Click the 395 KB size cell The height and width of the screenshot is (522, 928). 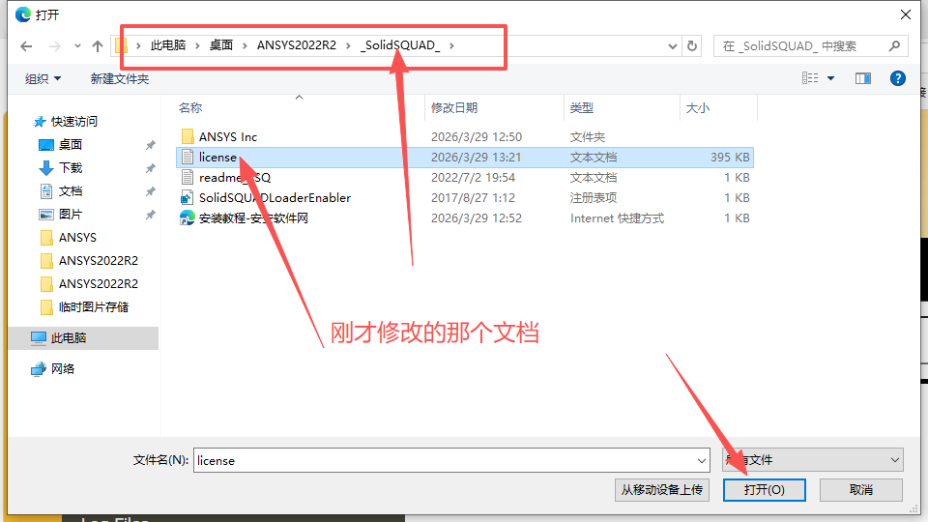pyautogui.click(x=730, y=157)
